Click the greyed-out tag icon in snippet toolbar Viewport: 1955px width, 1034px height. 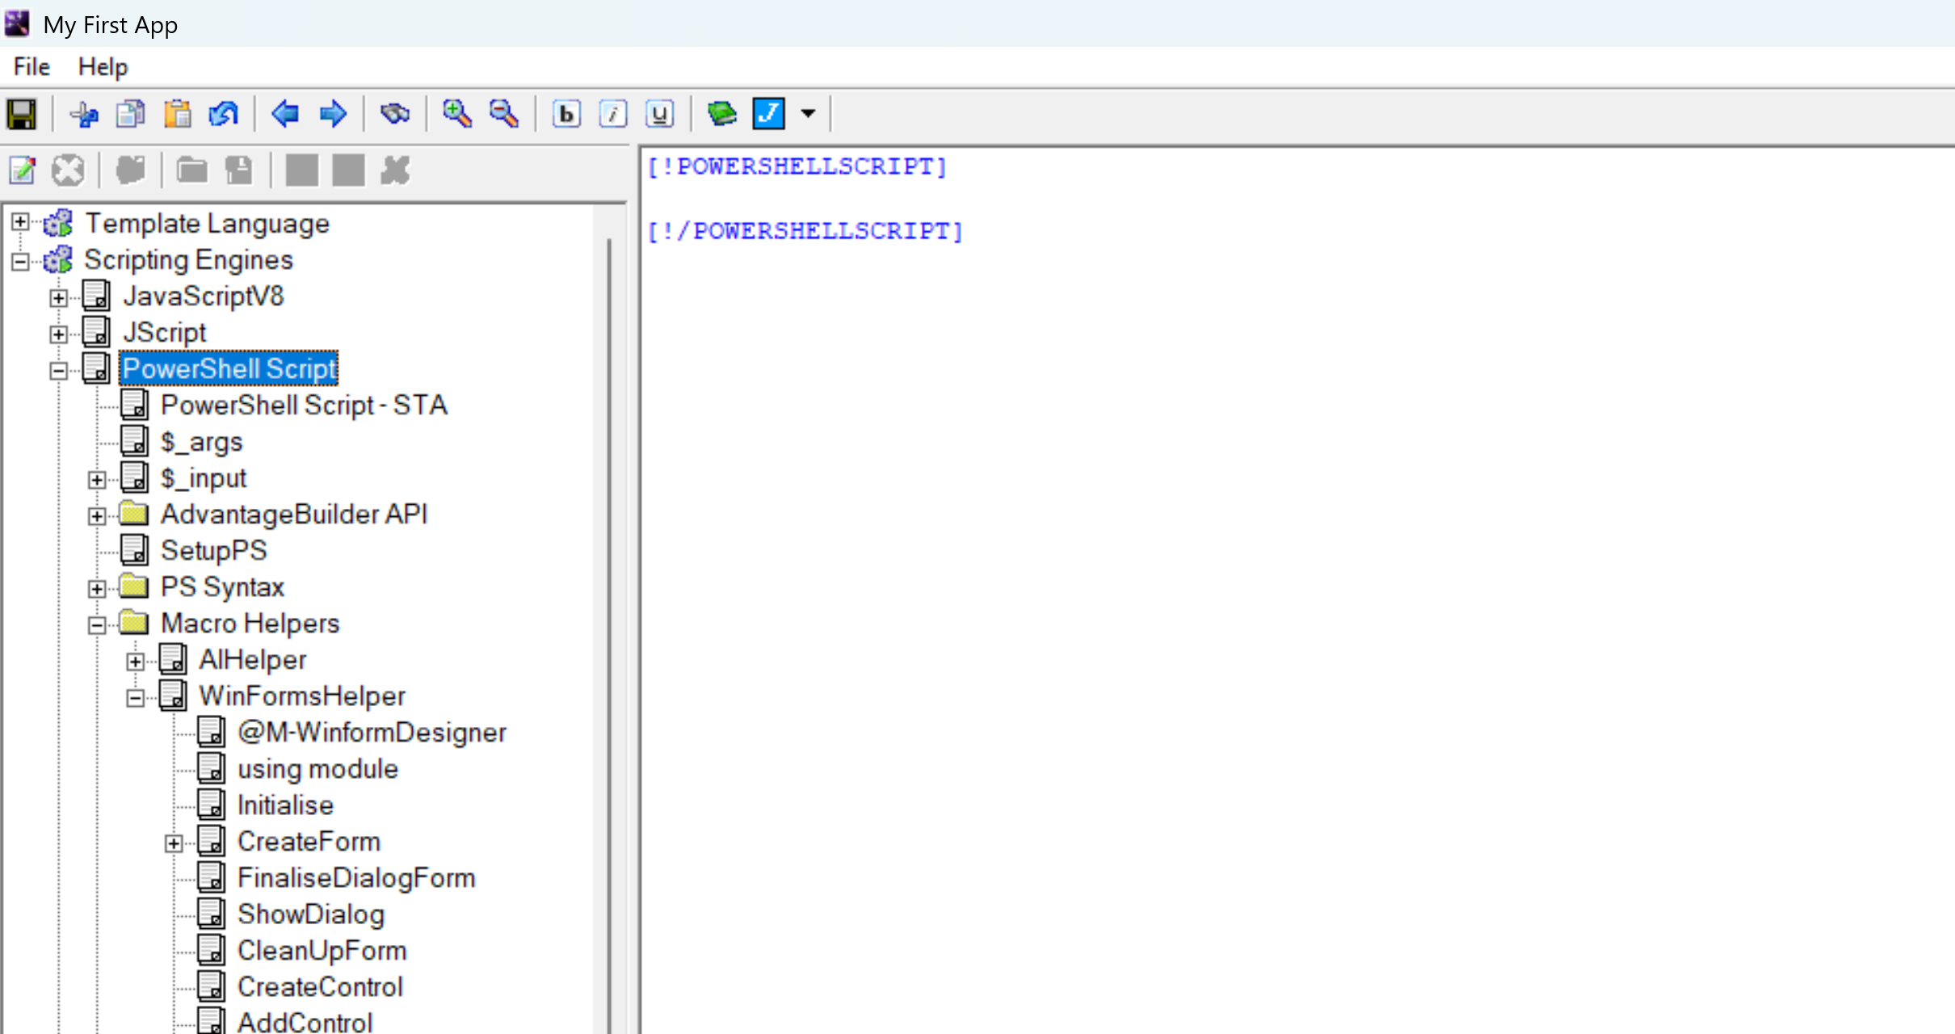coord(131,170)
